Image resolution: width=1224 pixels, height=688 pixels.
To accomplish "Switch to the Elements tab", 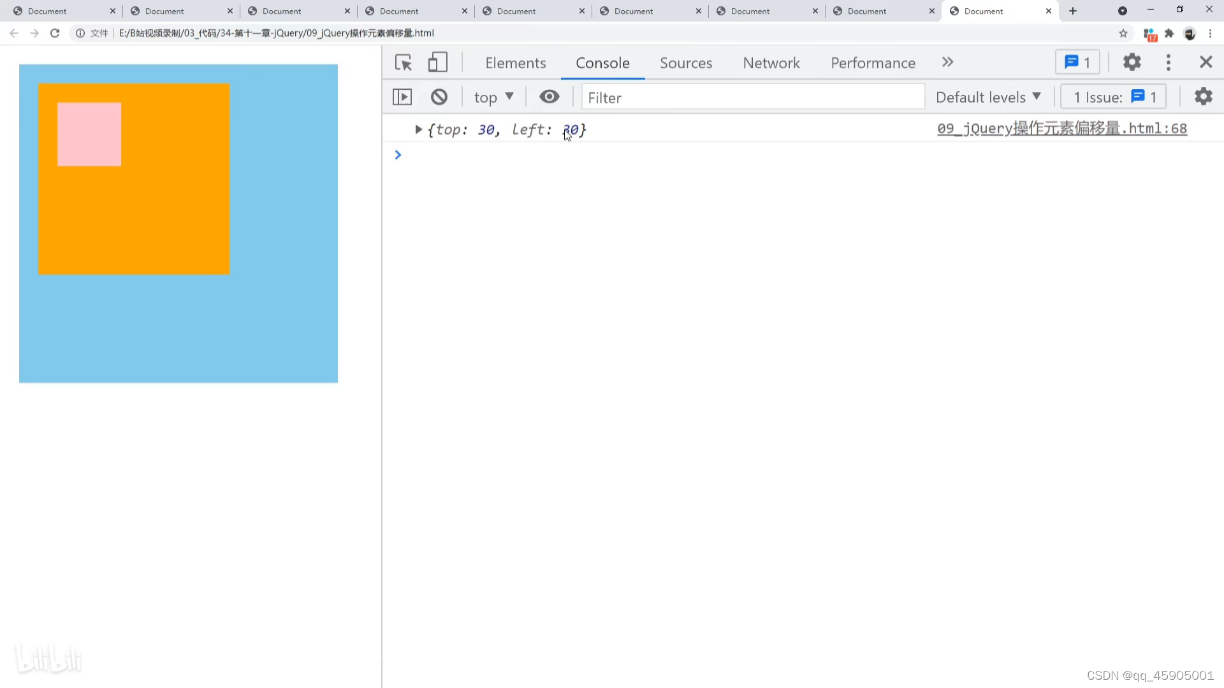I will coord(515,62).
